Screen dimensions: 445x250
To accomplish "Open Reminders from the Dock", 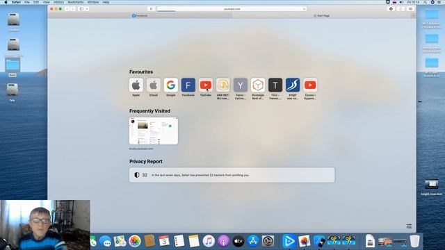I will point(179,241).
